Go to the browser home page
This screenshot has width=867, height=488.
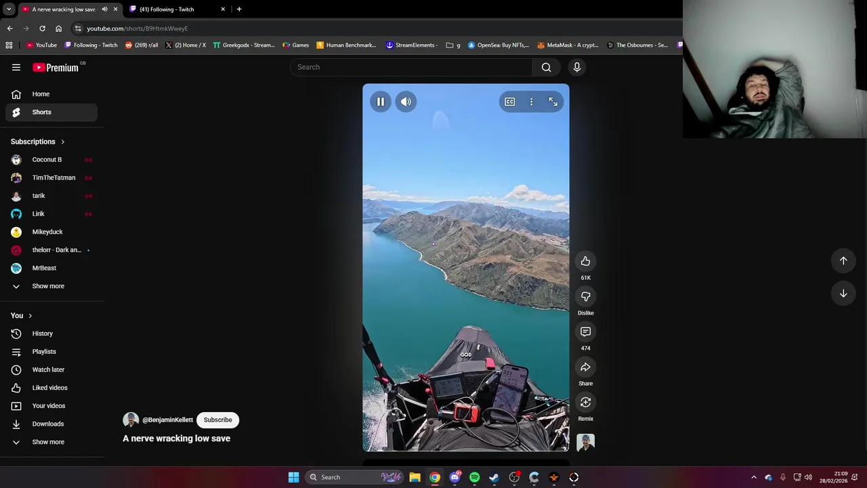point(59,28)
